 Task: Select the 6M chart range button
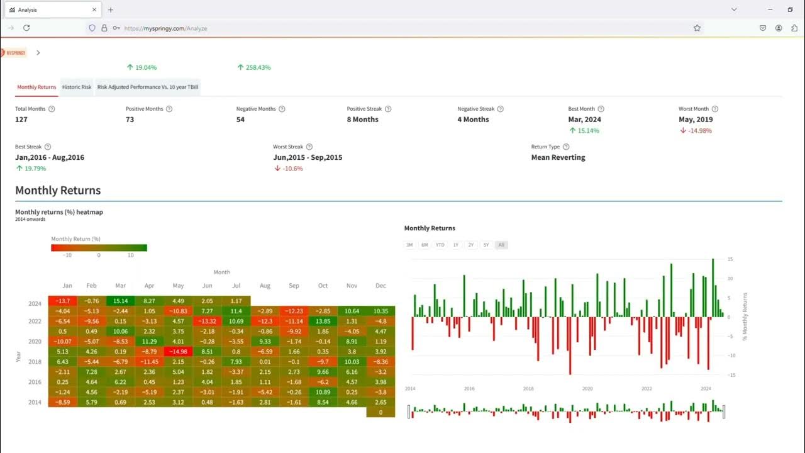[425, 245]
